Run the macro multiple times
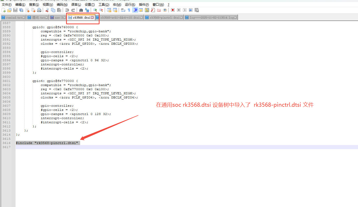Image resolution: width=358 pixels, height=207 pixels. [191, 10]
